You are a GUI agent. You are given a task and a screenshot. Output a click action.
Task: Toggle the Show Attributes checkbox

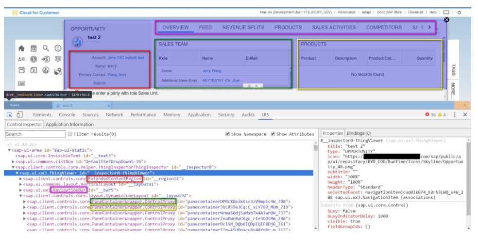tap(273, 134)
